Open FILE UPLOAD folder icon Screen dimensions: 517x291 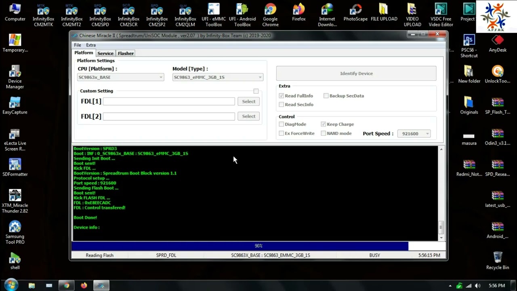tap(384, 13)
